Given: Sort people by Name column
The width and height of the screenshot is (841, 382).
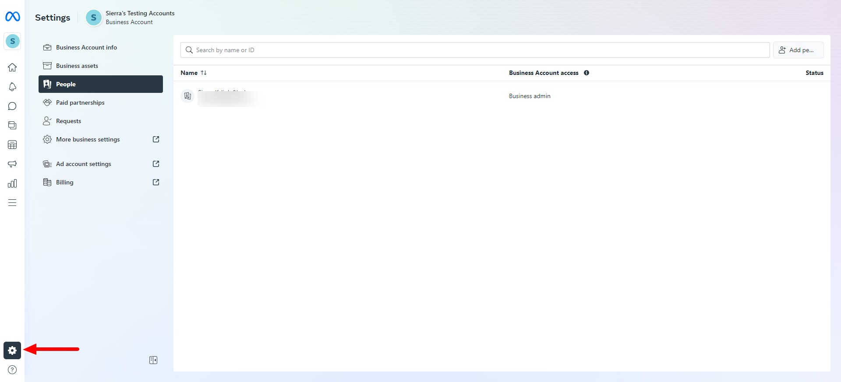Looking at the screenshot, I should click(194, 73).
